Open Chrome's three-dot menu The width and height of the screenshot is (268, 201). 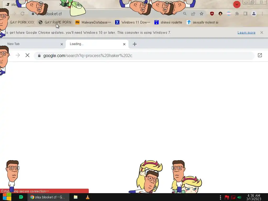[x=262, y=14]
